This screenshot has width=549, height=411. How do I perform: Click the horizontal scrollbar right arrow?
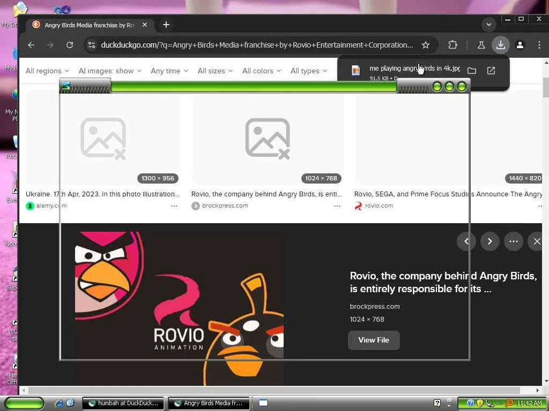click(537, 390)
